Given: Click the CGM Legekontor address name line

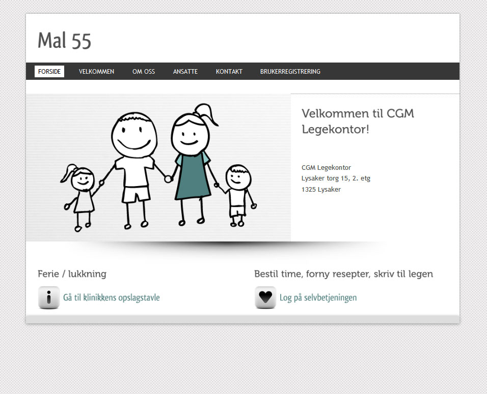Looking at the screenshot, I should pyautogui.click(x=326, y=167).
